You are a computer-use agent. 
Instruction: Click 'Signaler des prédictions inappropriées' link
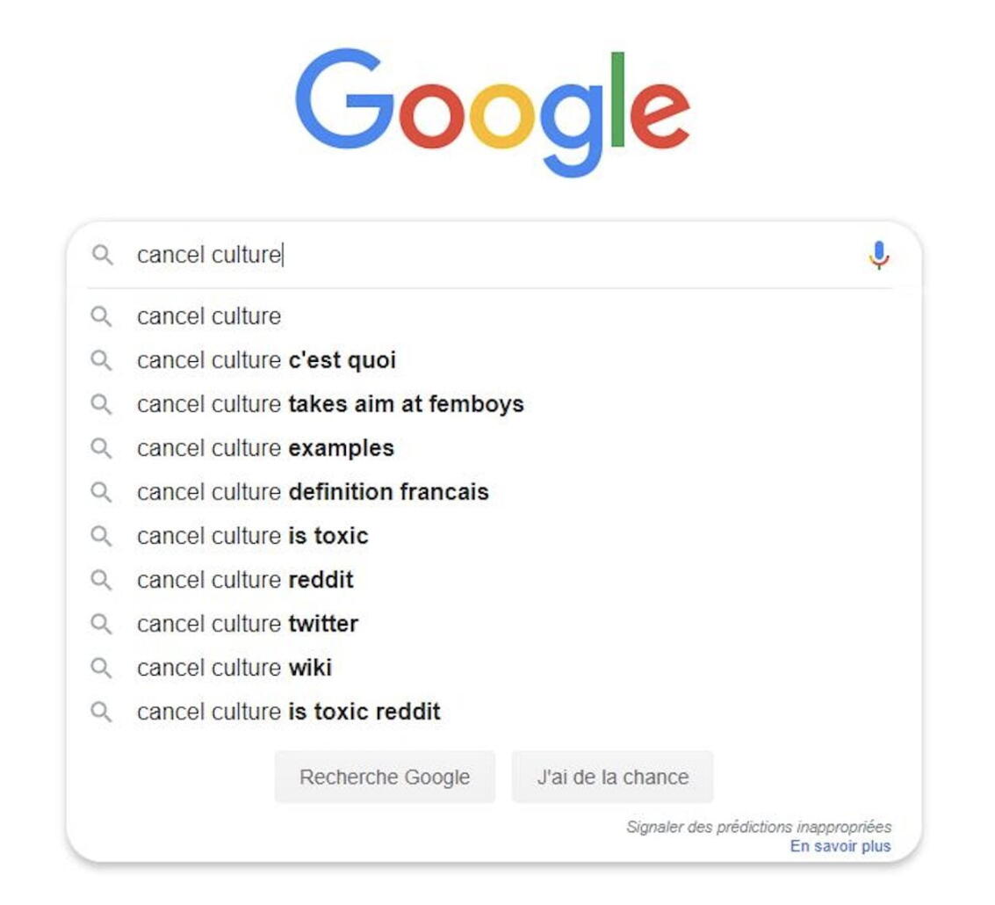(759, 827)
